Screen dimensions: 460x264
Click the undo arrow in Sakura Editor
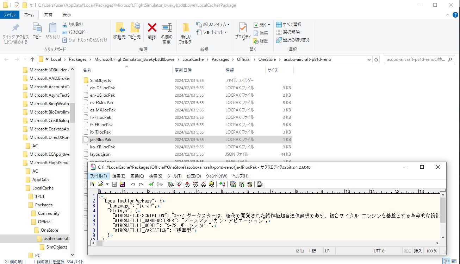pyautogui.click(x=133, y=184)
